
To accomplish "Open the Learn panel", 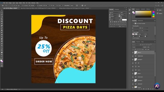I will (x=159, y=10).
